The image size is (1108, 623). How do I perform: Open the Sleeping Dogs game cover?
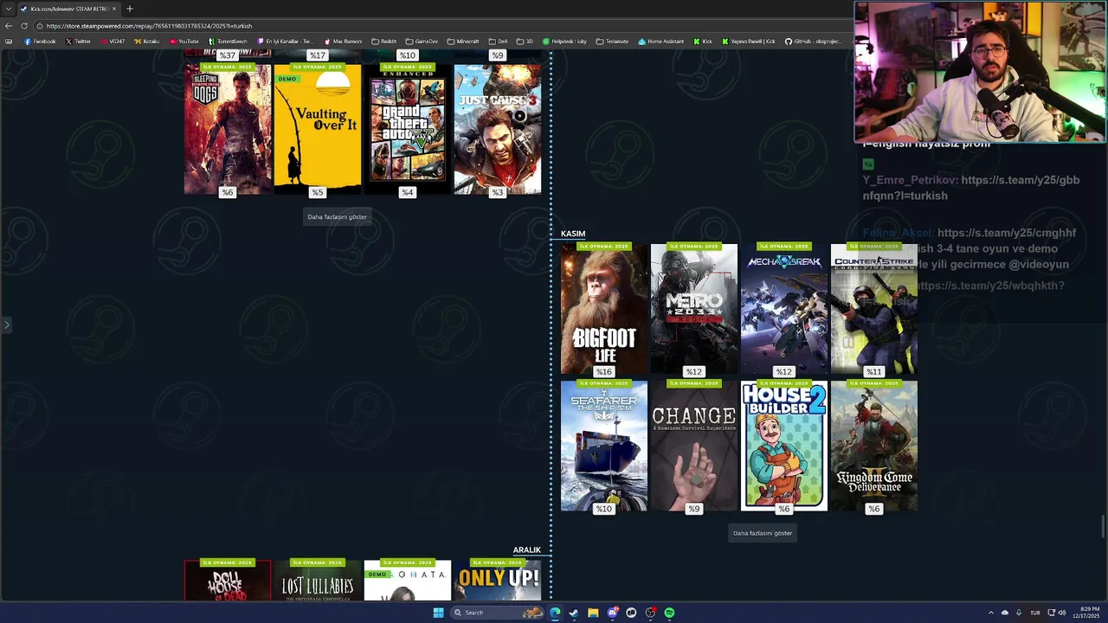pyautogui.click(x=227, y=129)
